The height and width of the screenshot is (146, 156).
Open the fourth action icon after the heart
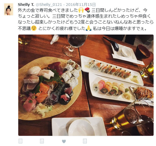tap(85, 141)
